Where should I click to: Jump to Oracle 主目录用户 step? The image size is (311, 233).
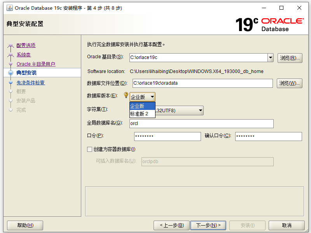[x=36, y=64]
